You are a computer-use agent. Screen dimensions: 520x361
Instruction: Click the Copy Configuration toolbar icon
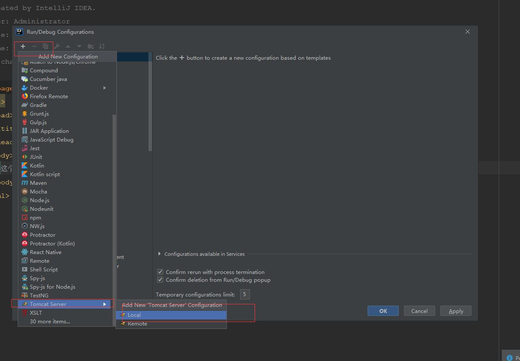[45, 46]
